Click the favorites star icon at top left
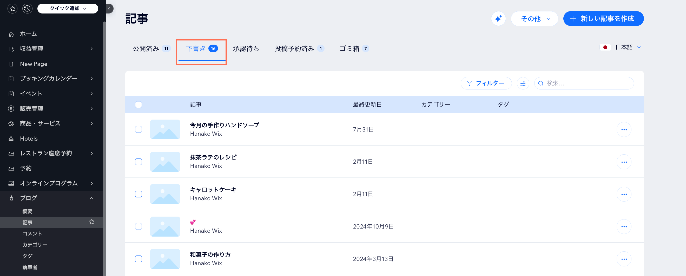The height and width of the screenshot is (276, 686). tap(12, 9)
